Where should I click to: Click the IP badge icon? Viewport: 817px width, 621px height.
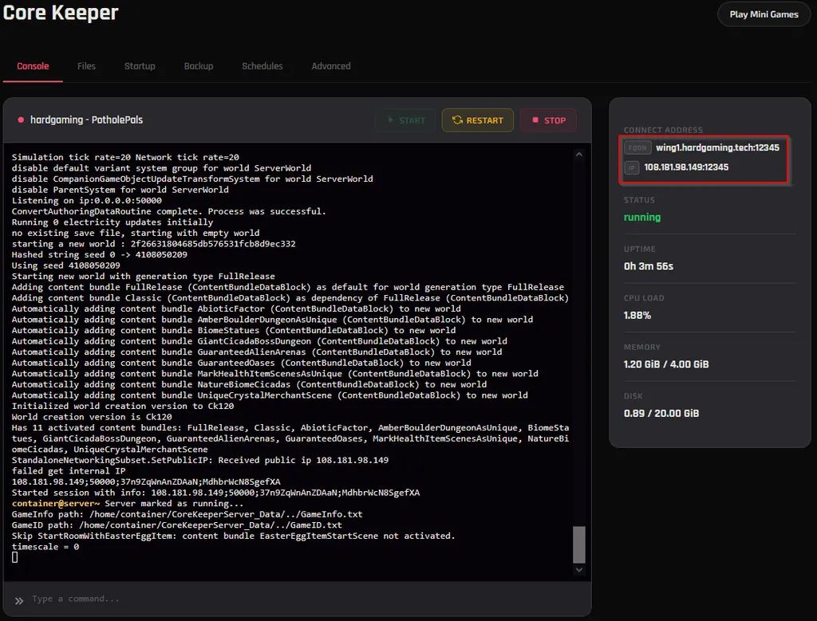tap(632, 167)
